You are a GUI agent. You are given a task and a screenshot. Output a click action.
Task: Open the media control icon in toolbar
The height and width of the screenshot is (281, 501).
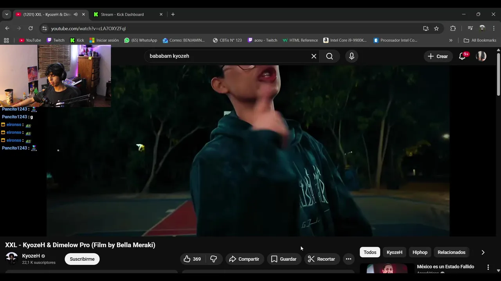470,28
